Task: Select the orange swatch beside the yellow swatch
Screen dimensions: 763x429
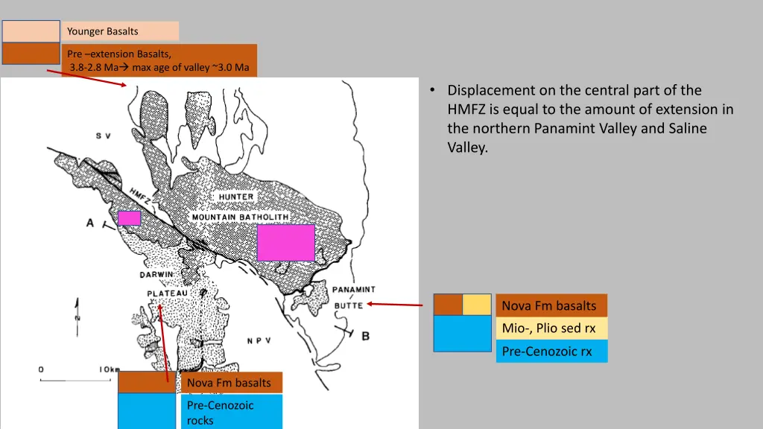Action: 448,305
